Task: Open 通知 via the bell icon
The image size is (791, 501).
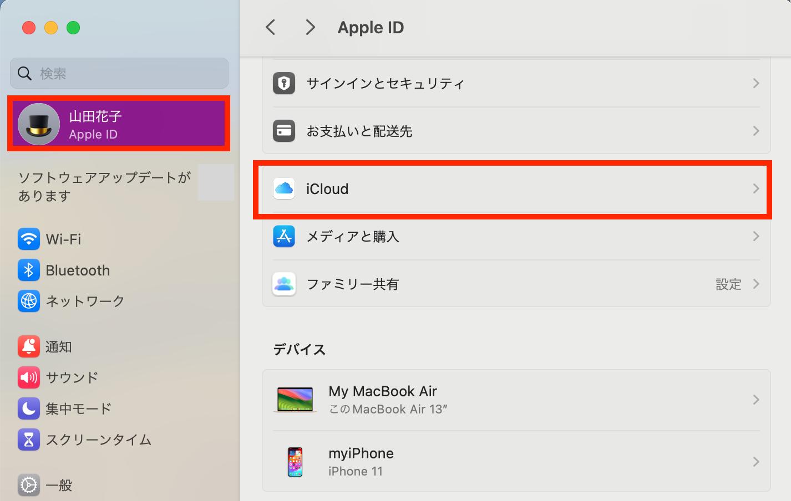Action: click(x=28, y=346)
